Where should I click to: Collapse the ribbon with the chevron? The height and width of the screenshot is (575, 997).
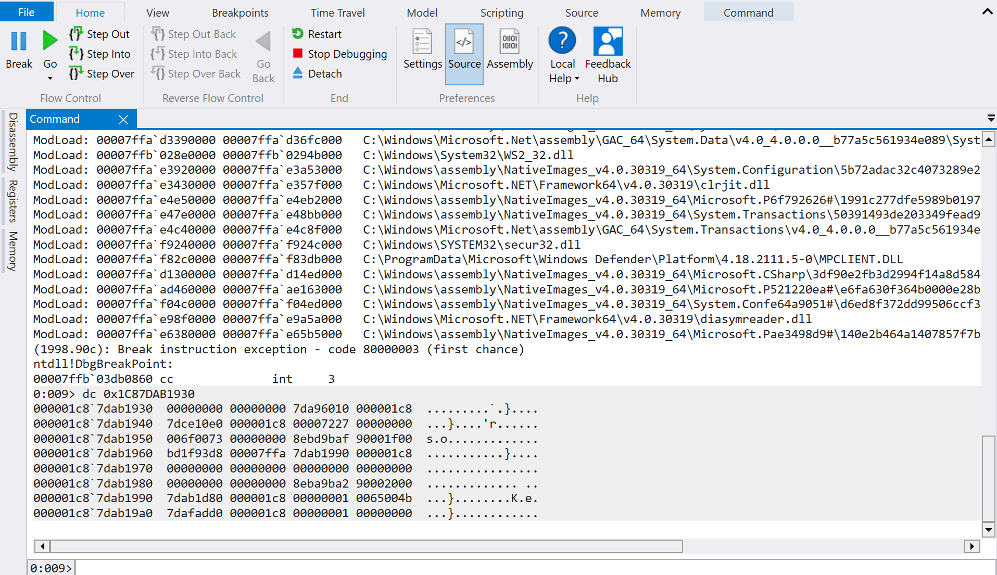click(987, 11)
